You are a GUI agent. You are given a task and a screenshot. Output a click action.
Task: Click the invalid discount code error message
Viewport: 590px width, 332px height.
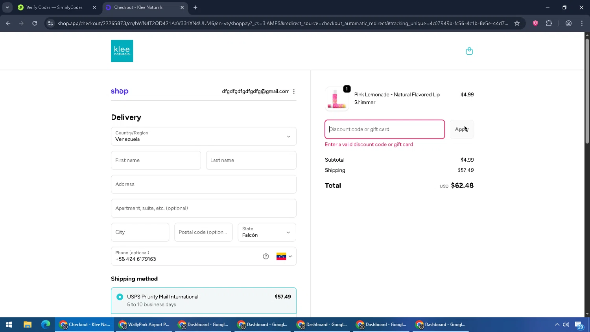369,144
